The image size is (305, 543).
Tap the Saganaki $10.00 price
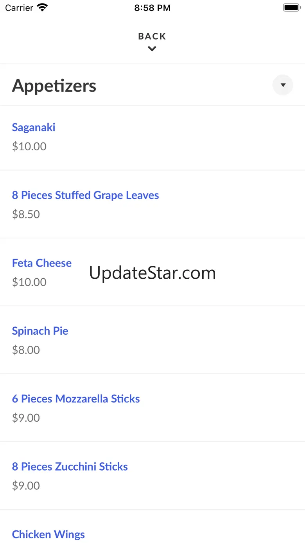pyautogui.click(x=29, y=146)
